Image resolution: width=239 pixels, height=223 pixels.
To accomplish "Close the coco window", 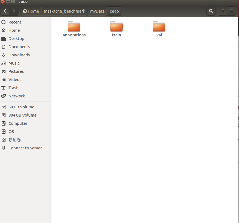I will click(x=2, y=2).
